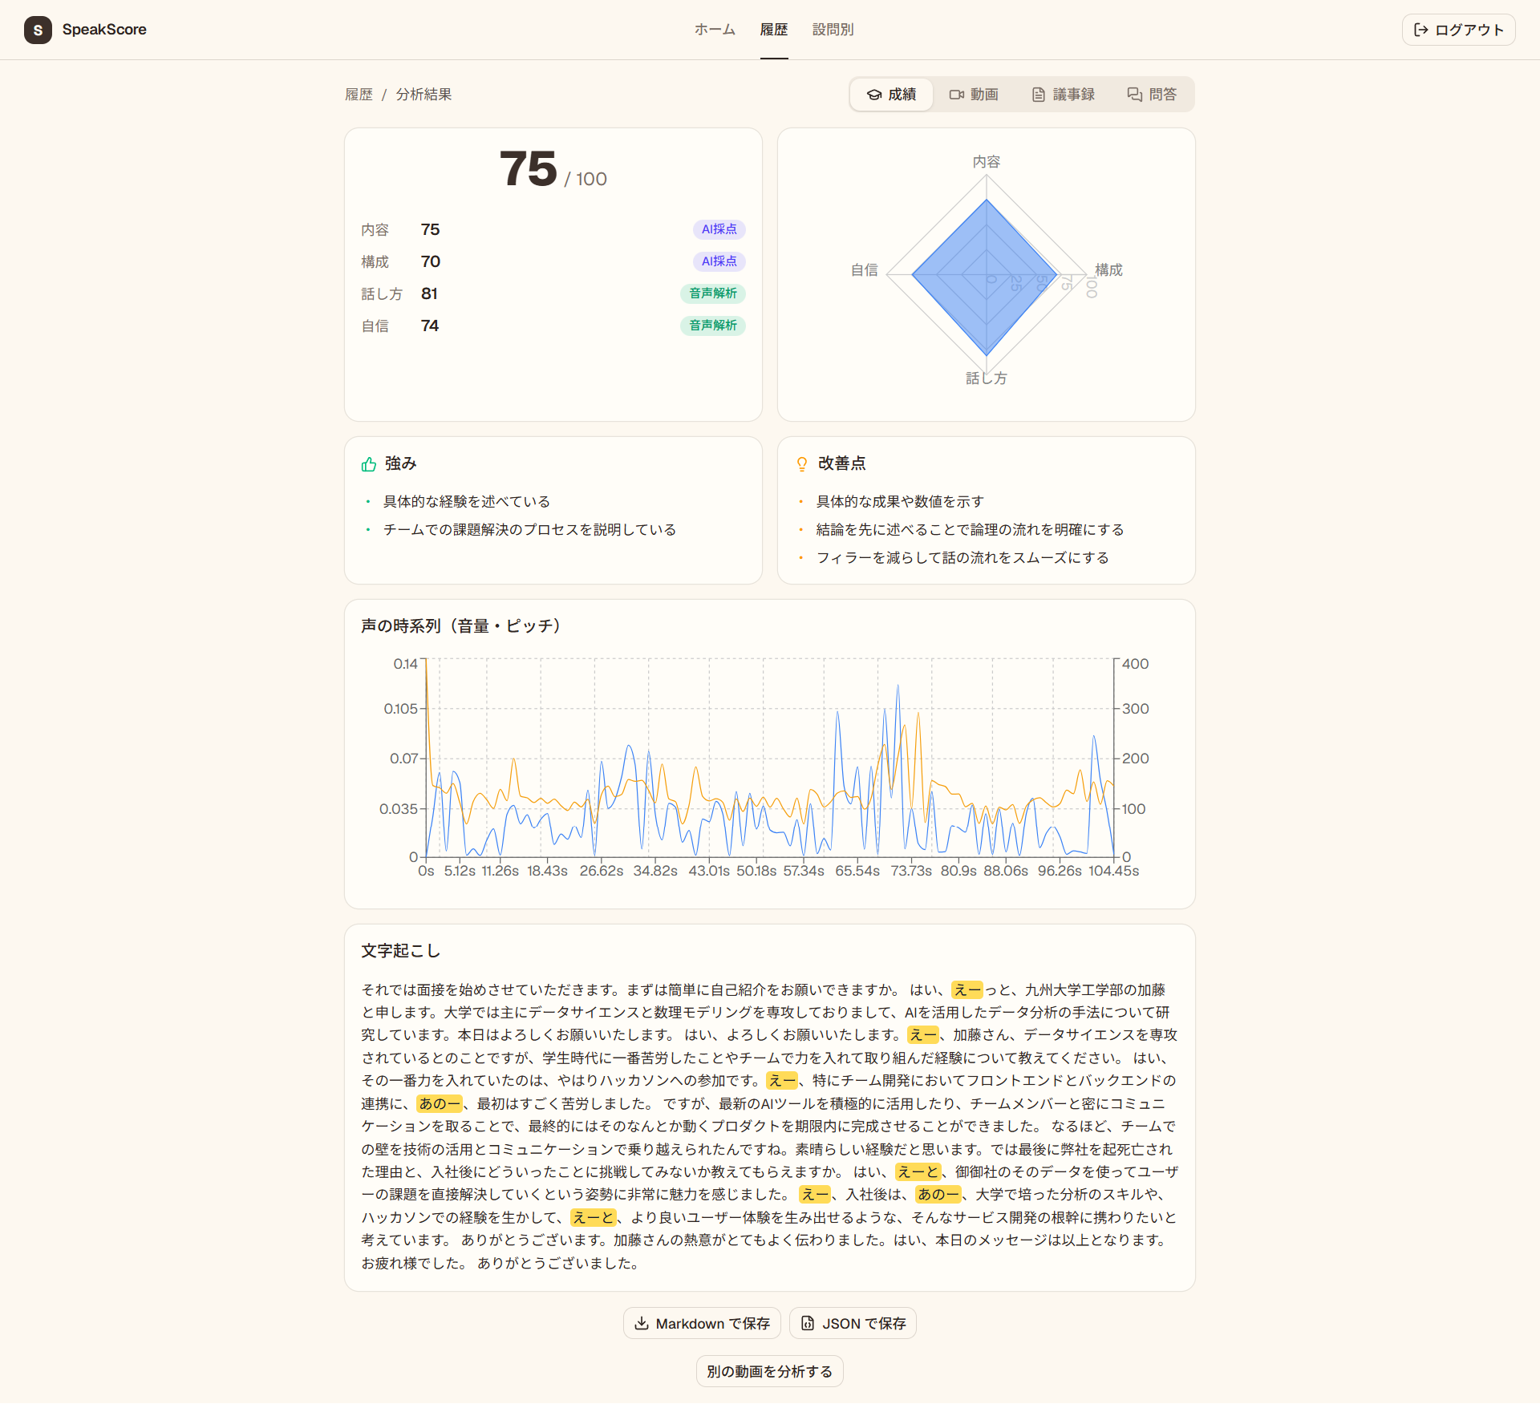1540x1404 pixels.
Task: Click the 自信 label on the radar chart
Action: 865,270
